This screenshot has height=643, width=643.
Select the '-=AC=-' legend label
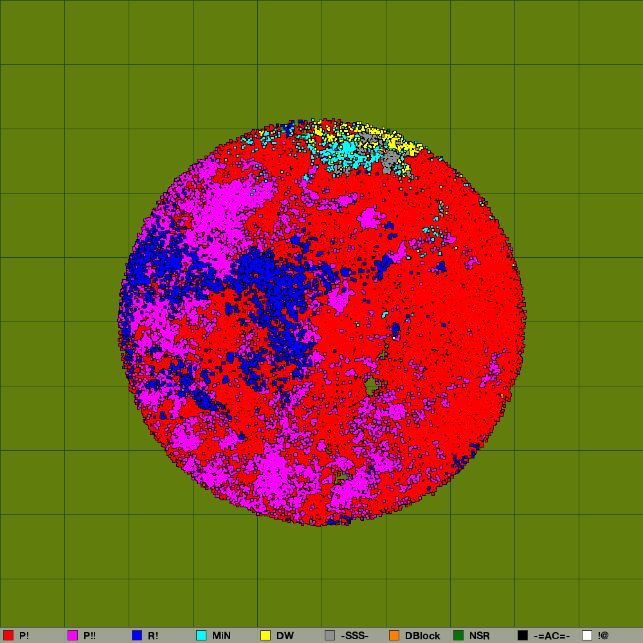point(552,636)
